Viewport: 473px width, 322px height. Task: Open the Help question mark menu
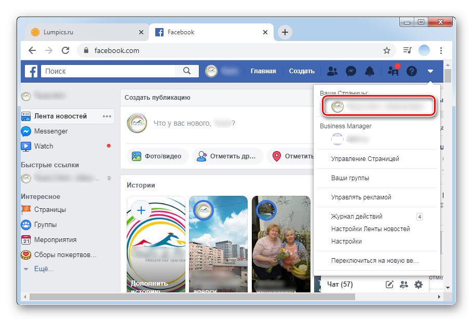coord(411,71)
